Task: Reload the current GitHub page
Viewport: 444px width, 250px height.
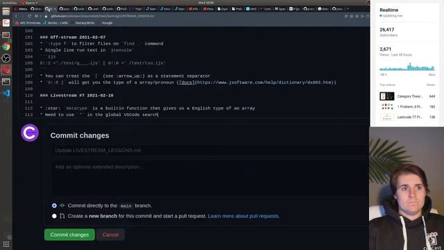Action: click(x=29, y=16)
